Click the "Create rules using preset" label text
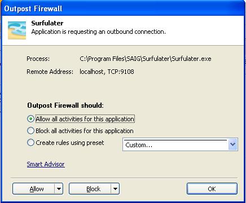This screenshot has width=246, height=203. pyautogui.click(x=70, y=143)
